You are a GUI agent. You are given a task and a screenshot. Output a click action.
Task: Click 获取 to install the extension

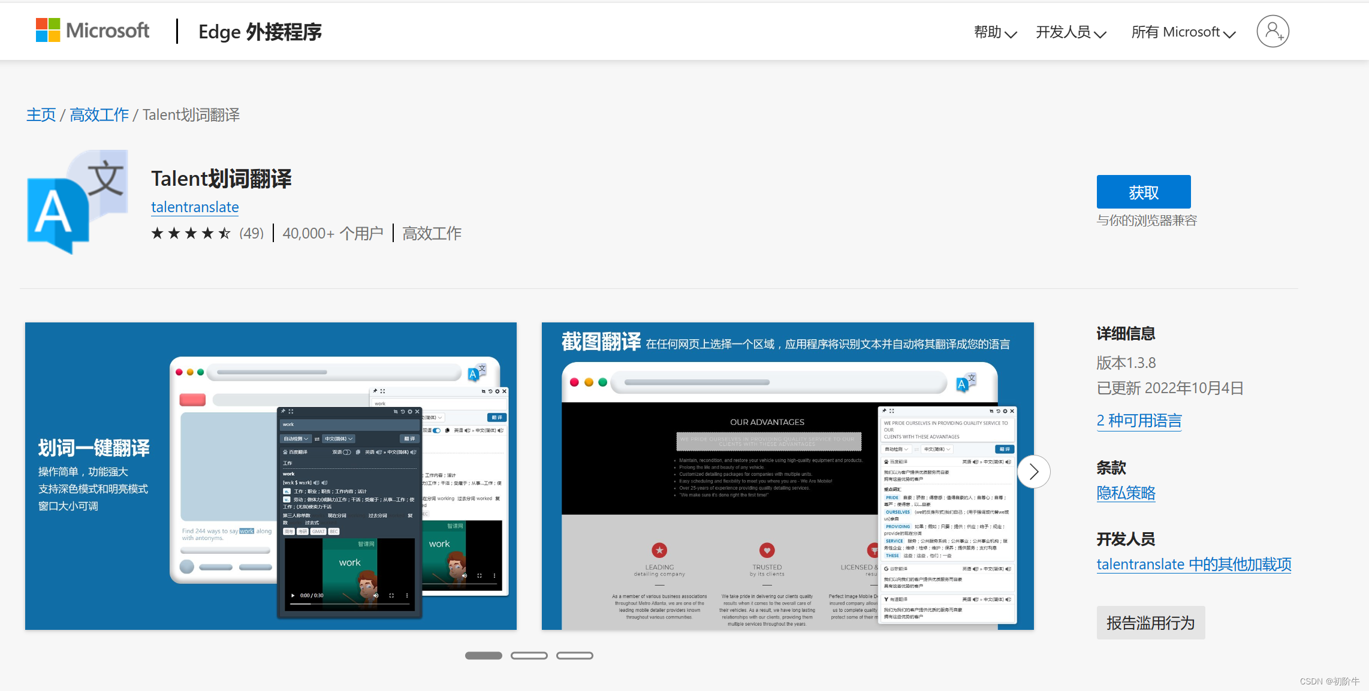point(1143,192)
